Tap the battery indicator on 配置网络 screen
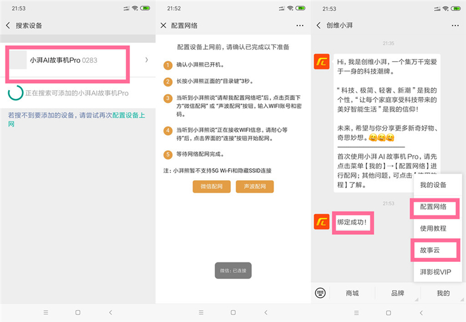 300,8
